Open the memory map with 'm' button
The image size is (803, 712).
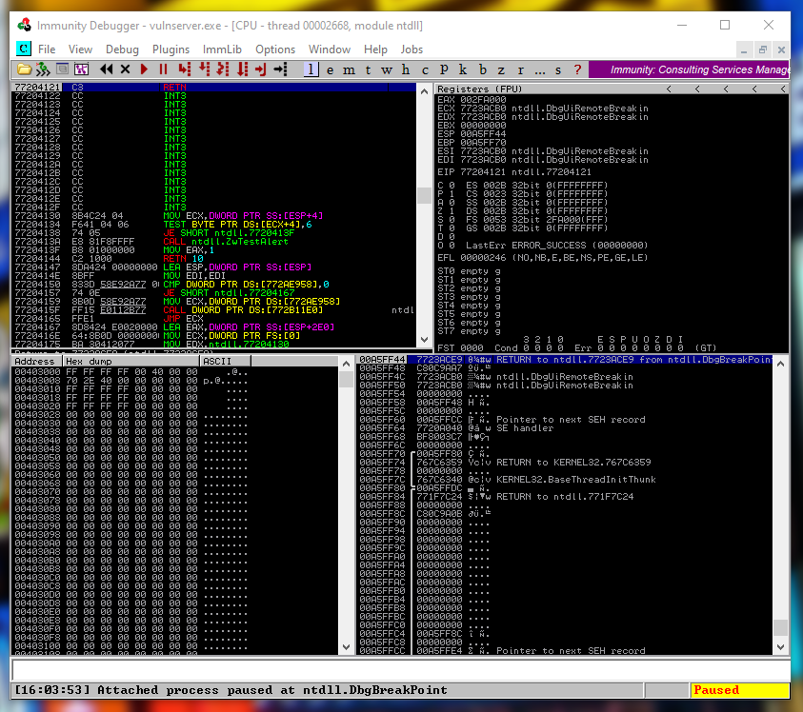coord(349,69)
